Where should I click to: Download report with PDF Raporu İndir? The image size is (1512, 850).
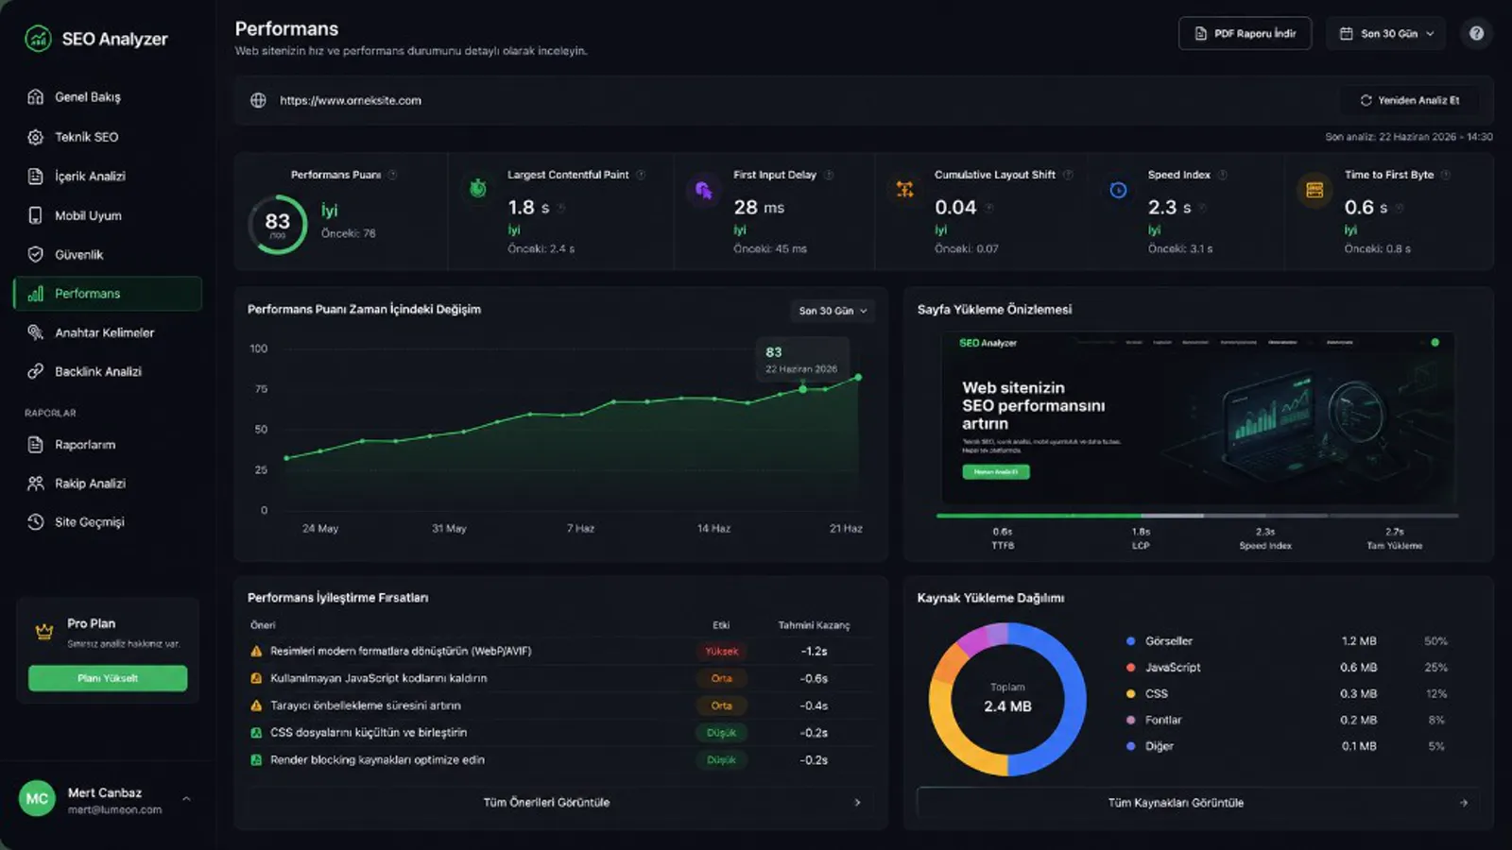1245,33
